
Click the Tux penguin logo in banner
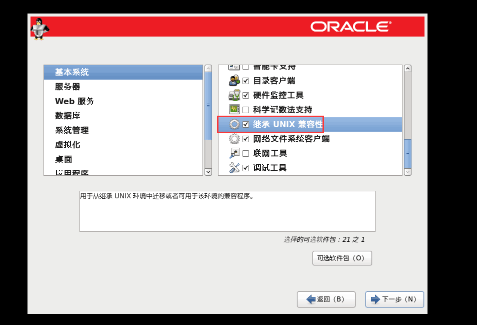[x=39, y=28]
